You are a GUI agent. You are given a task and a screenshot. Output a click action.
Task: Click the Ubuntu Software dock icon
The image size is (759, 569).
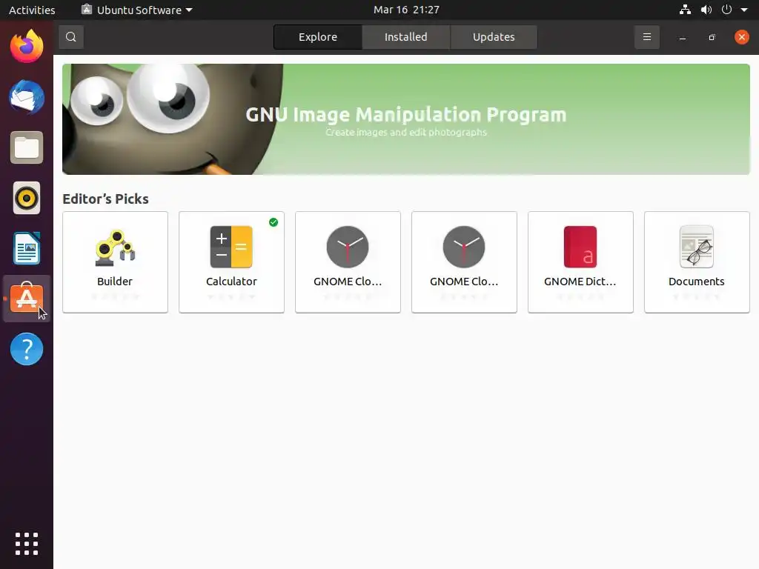(27, 299)
